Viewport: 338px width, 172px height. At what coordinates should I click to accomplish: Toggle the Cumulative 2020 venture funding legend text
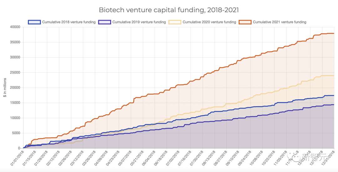pyautogui.click(x=209, y=22)
